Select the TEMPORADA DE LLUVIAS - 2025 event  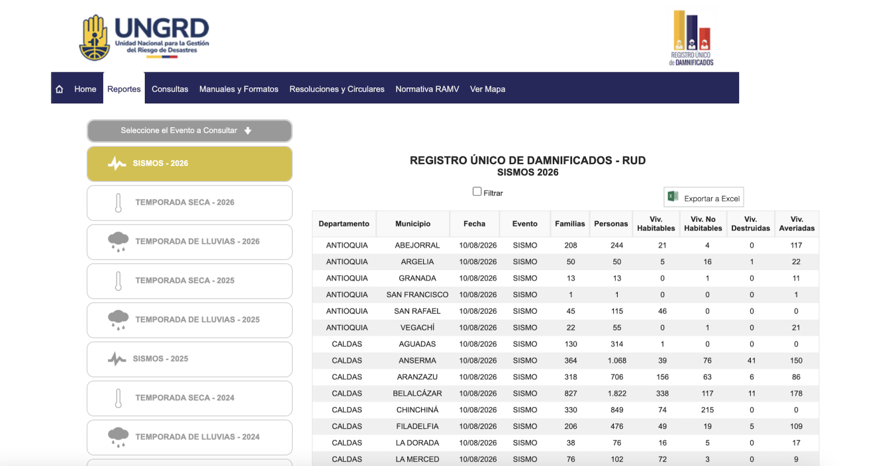[x=189, y=320]
